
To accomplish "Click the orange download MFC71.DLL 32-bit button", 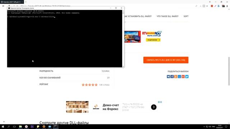I will pos(166,60).
